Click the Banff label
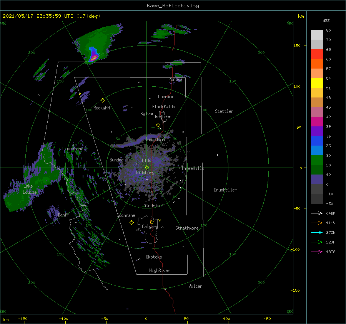 pos(63,215)
